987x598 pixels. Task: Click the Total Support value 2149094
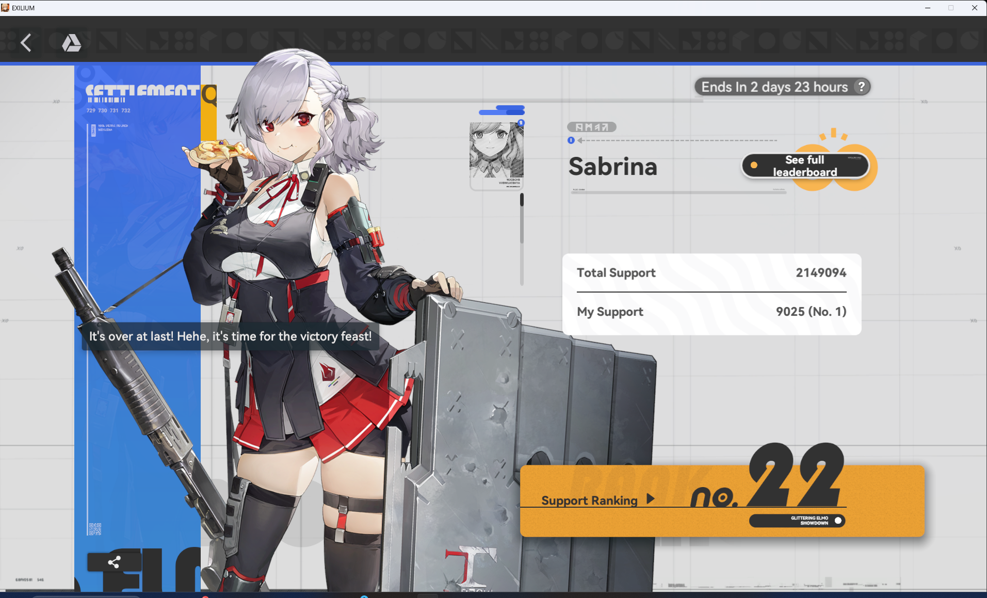pos(821,272)
